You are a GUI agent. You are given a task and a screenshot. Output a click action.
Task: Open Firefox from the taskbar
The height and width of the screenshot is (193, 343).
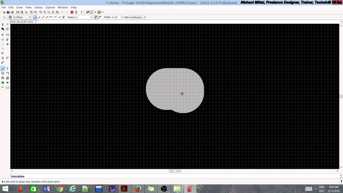point(138,189)
